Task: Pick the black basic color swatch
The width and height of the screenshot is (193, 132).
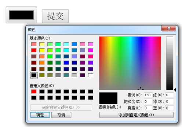Action: [x=34, y=75]
